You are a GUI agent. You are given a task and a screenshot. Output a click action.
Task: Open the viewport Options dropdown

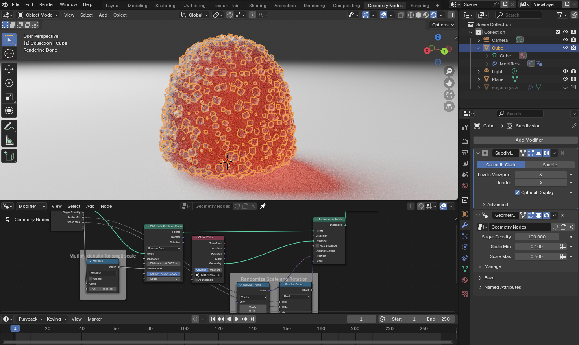coord(443,25)
